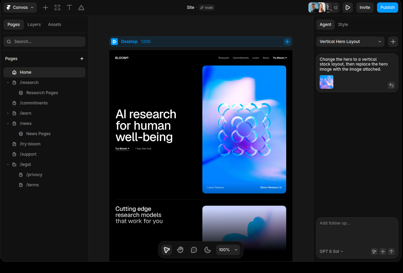Select the pointer cursor tool

[x=167, y=250]
